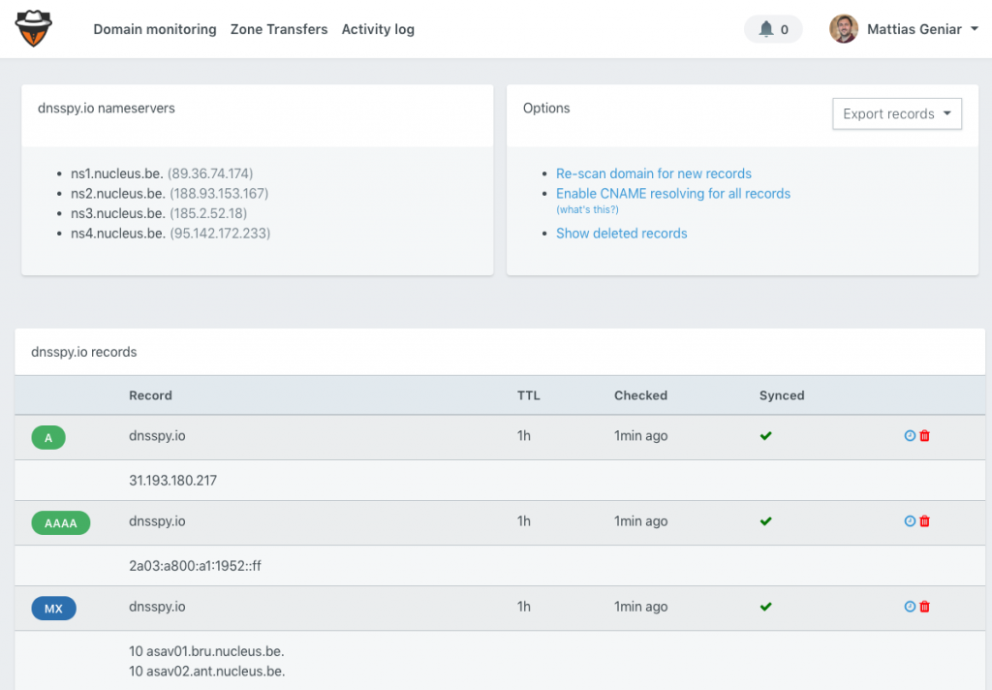Viewport: 992px width, 690px height.
Task: Click the Record column header
Action: point(150,395)
